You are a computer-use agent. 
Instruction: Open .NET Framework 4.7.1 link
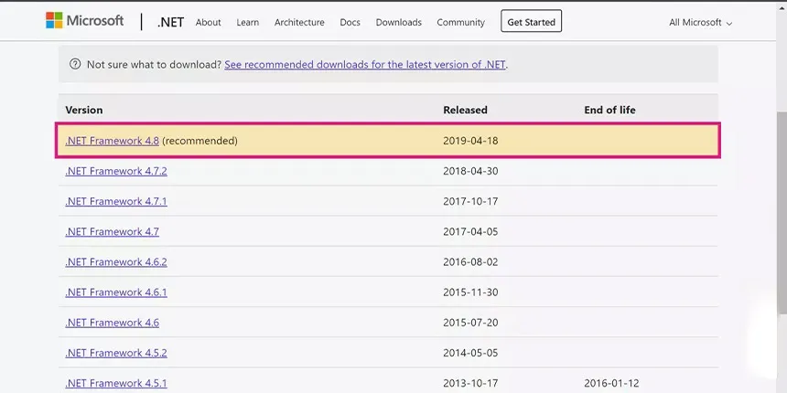[116, 201]
